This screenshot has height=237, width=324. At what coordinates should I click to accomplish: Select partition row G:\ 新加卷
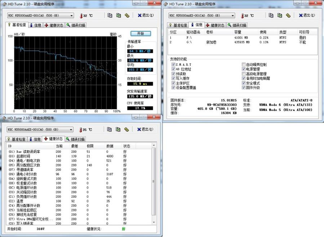point(243,42)
